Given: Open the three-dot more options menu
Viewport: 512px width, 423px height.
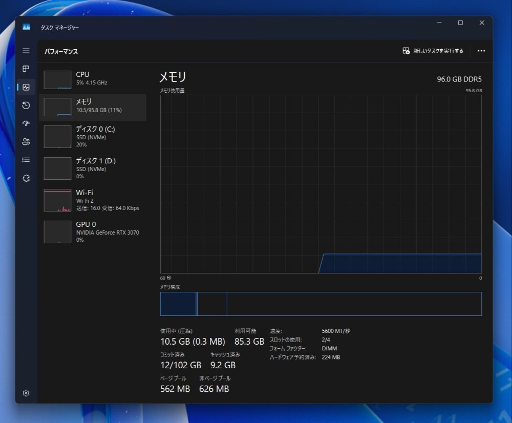Looking at the screenshot, I should (x=481, y=51).
